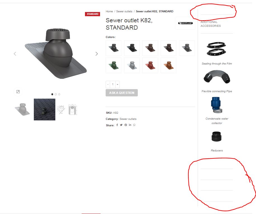This screenshot has width=256, height=214.
Task: Go to previous product image arrow
Action: [x=15, y=54]
